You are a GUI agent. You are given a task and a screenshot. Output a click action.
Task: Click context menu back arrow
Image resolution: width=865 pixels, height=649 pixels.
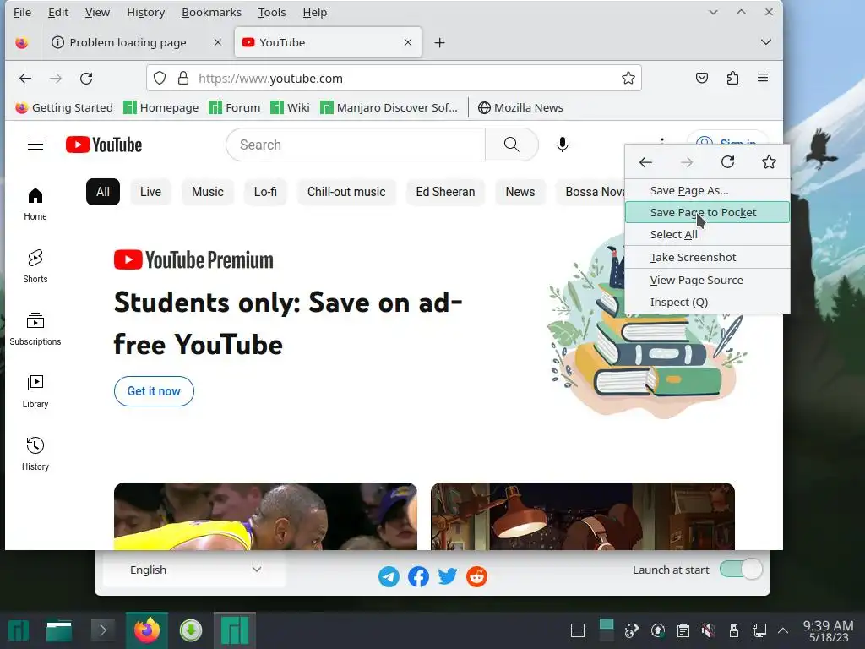click(645, 162)
